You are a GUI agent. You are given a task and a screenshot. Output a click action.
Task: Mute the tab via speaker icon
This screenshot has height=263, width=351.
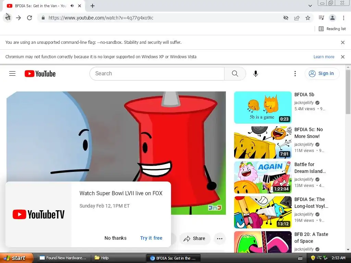click(x=72, y=6)
